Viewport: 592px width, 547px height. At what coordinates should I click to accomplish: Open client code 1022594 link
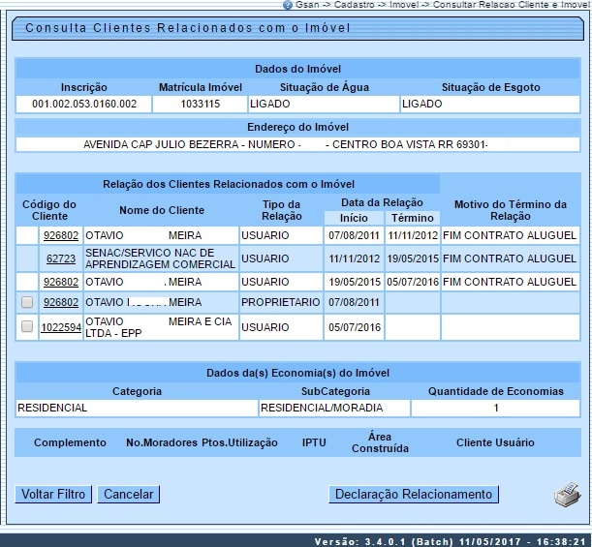[x=60, y=328]
